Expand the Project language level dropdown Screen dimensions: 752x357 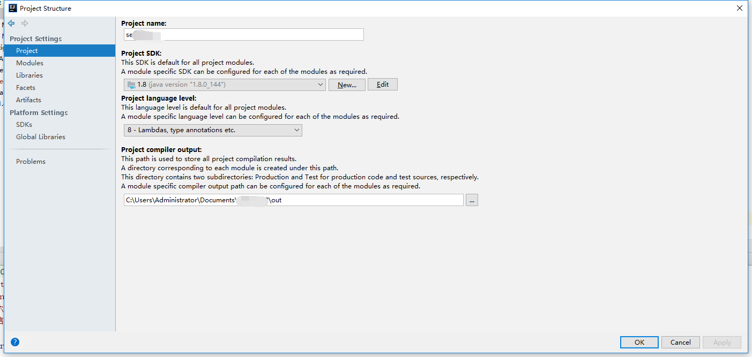coord(213,130)
